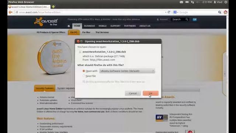Open the sound volume indicator
236x133 pixels.
point(198,2)
